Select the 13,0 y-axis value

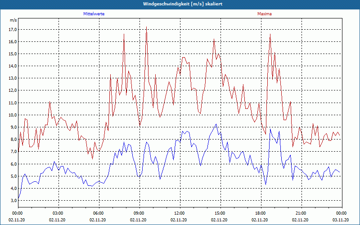(13, 78)
